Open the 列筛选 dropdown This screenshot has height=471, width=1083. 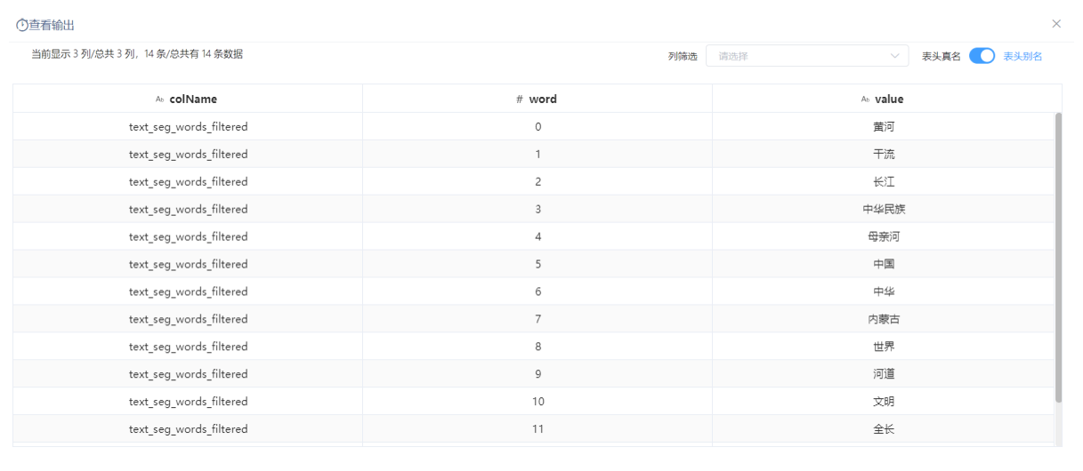point(807,56)
